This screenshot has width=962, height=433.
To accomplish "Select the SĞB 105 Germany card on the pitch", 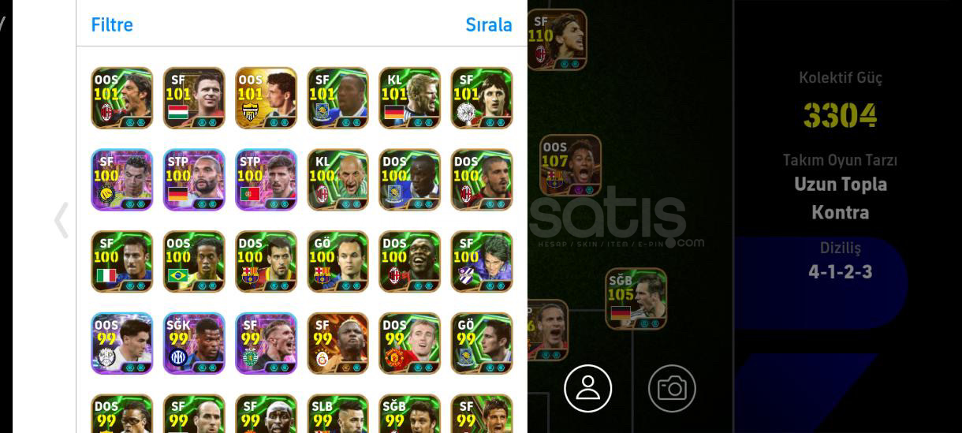I will pos(636,299).
